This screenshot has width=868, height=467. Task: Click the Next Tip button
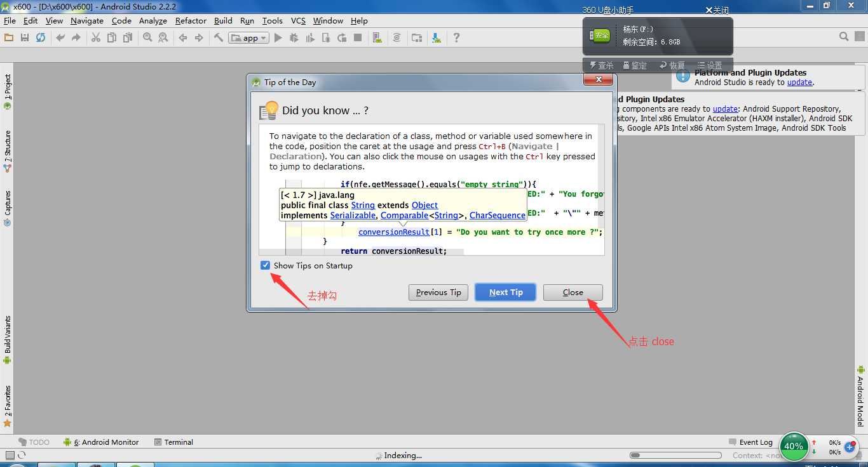(506, 293)
